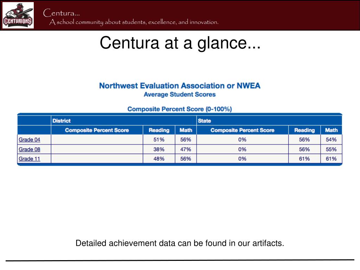Click the school community tagline in banner
The image size is (360, 270).
point(134,22)
